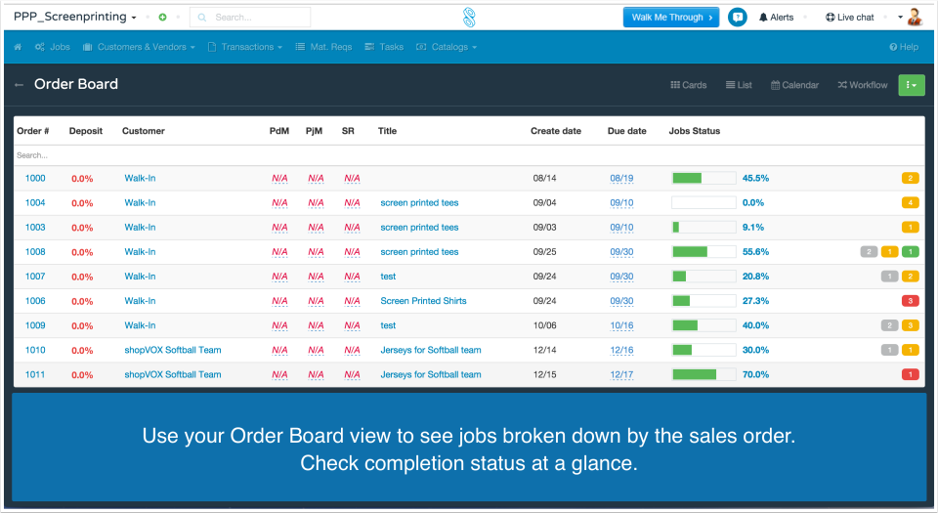Click the orange badge 4 on order 1004
The height and width of the screenshot is (513, 938).
(x=910, y=202)
